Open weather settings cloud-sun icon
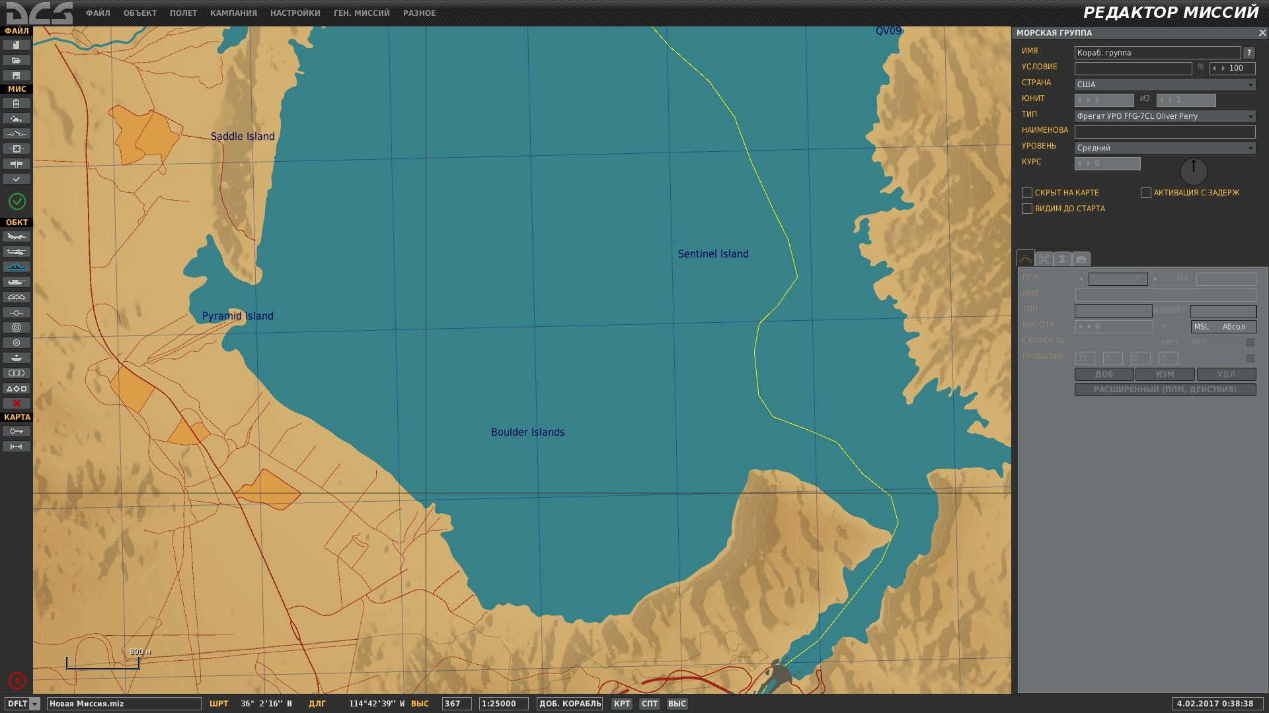1269x713 pixels. 17,118
